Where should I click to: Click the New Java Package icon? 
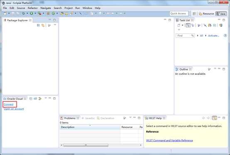pos(48,13)
